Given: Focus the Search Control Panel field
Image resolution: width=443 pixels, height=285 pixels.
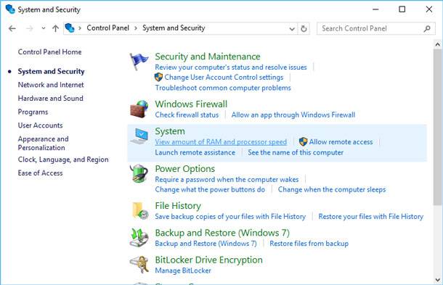Looking at the screenshot, I should pos(375,28).
